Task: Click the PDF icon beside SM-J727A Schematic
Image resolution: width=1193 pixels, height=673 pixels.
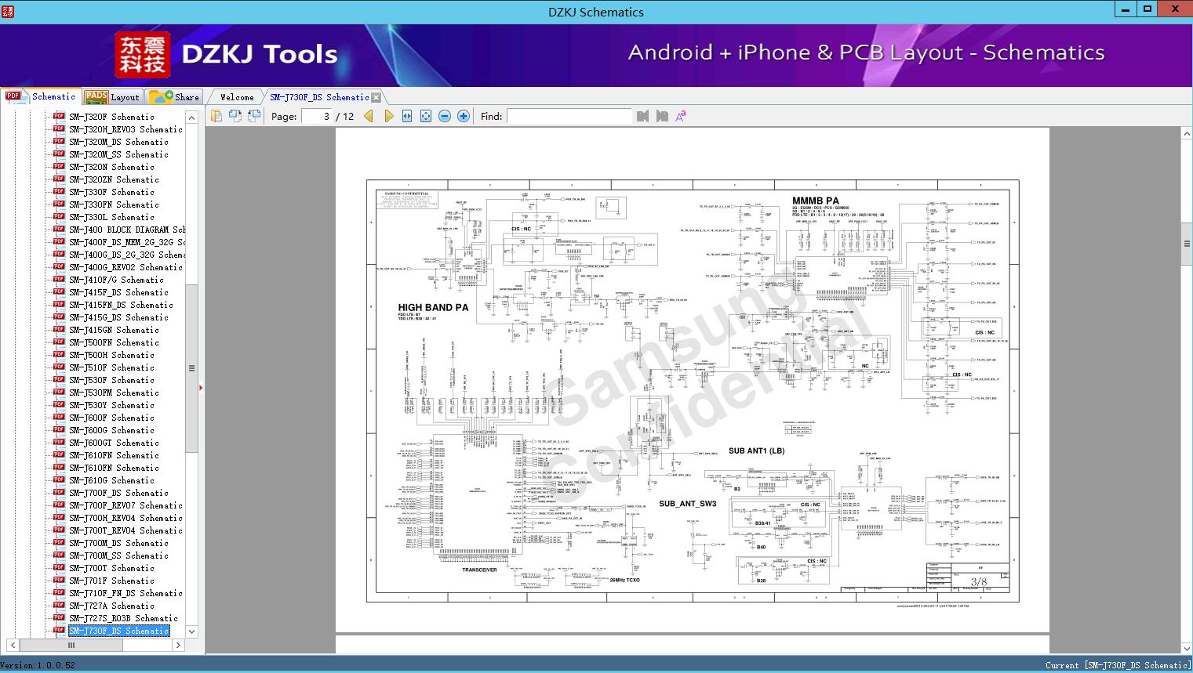Action: (x=59, y=605)
